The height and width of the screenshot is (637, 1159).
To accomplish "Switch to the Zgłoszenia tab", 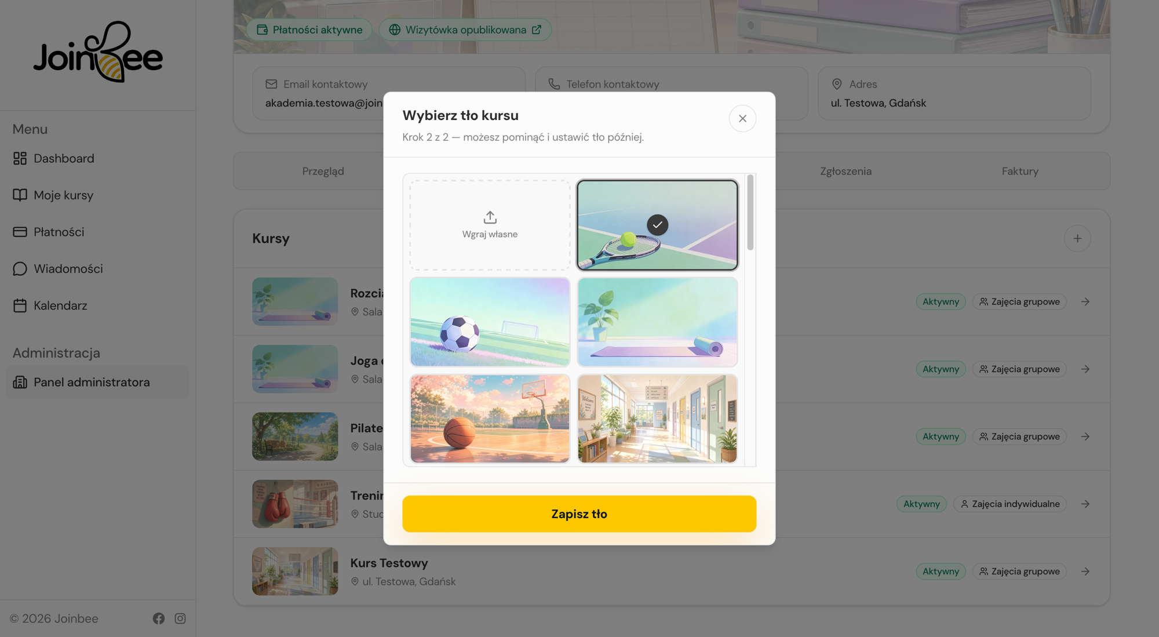I will [x=845, y=171].
